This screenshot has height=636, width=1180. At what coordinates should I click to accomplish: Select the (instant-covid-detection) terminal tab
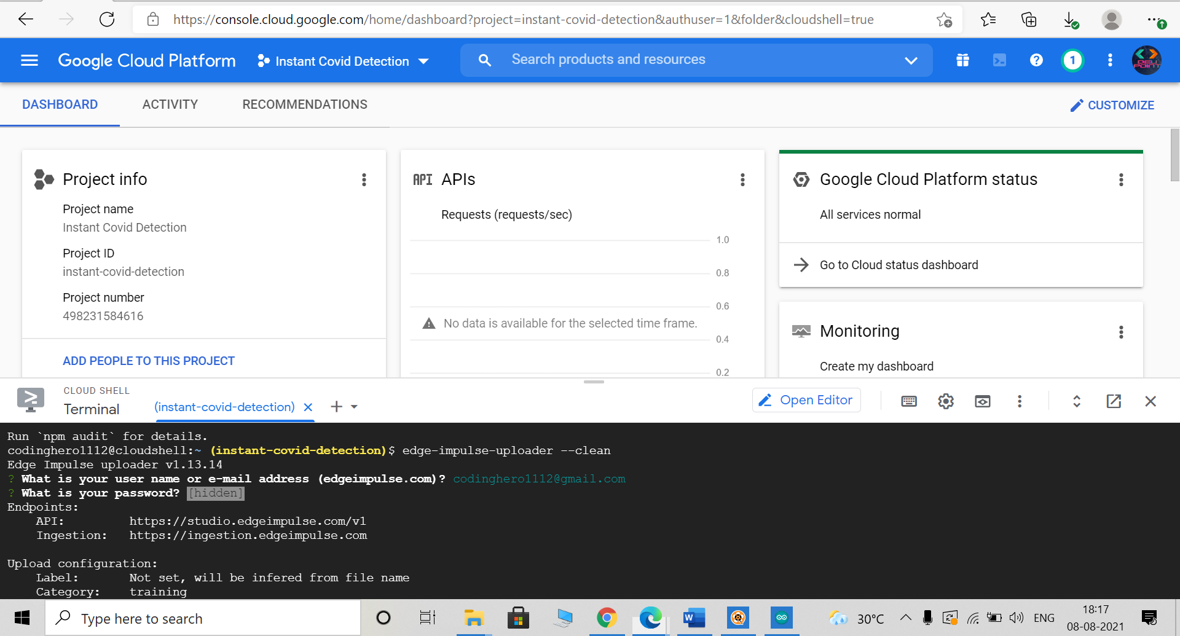tap(224, 407)
